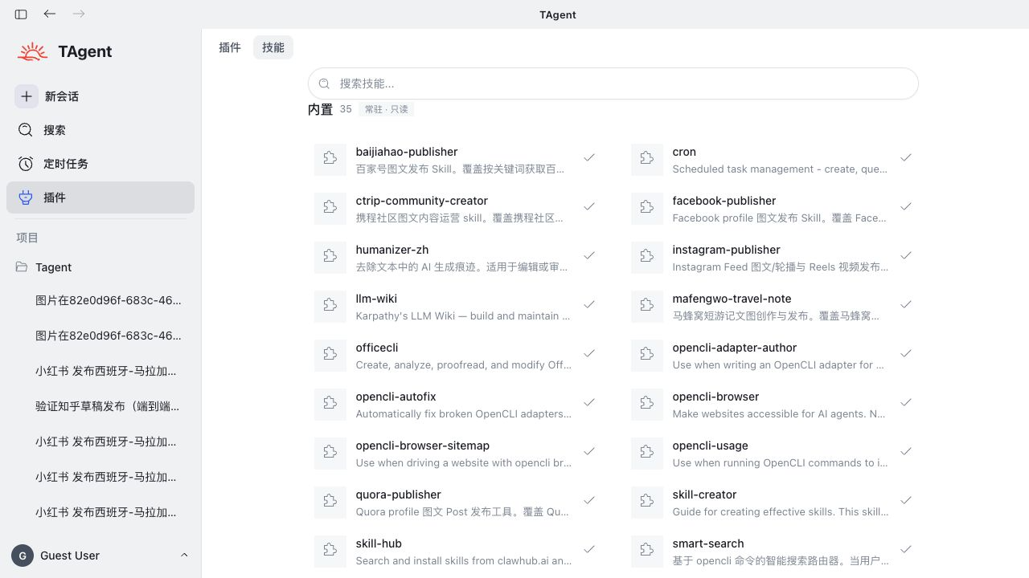Go forward with the right arrow
Viewport: 1029px width, 578px height.
pyautogui.click(x=79, y=14)
